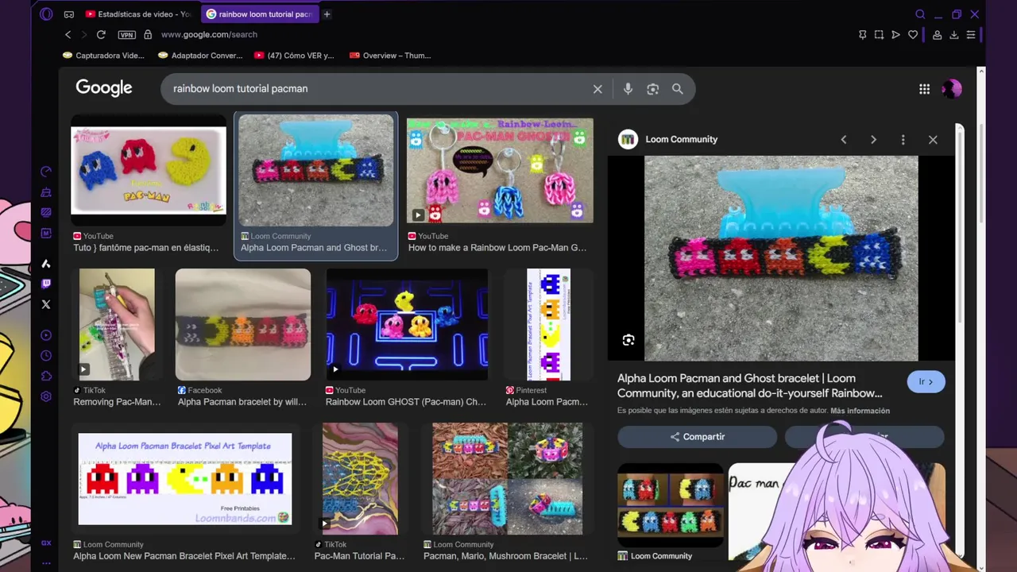The image size is (1017, 572).
Task: Click the Compartir share button
Action: point(697,436)
